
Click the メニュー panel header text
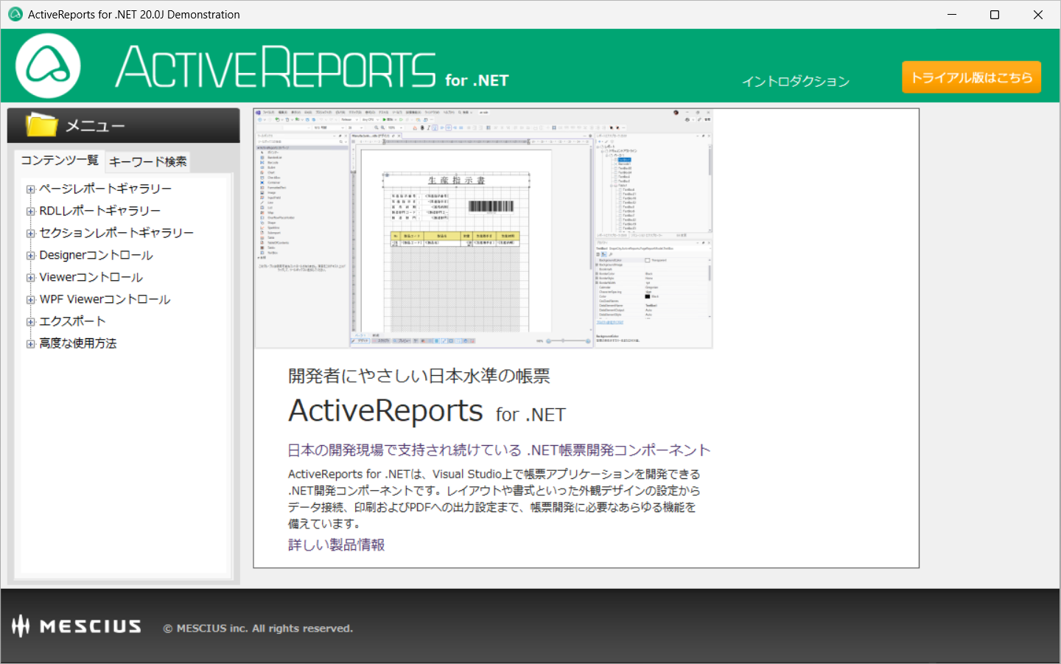pyautogui.click(x=95, y=126)
